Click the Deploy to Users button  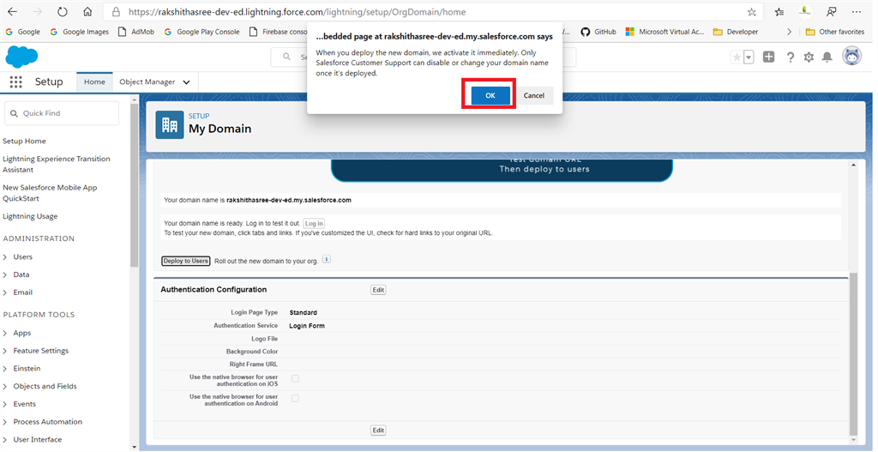pyautogui.click(x=186, y=261)
